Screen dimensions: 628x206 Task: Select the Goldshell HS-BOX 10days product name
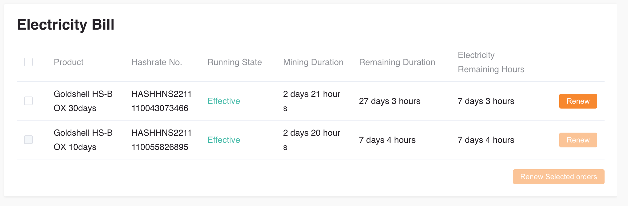click(x=83, y=140)
